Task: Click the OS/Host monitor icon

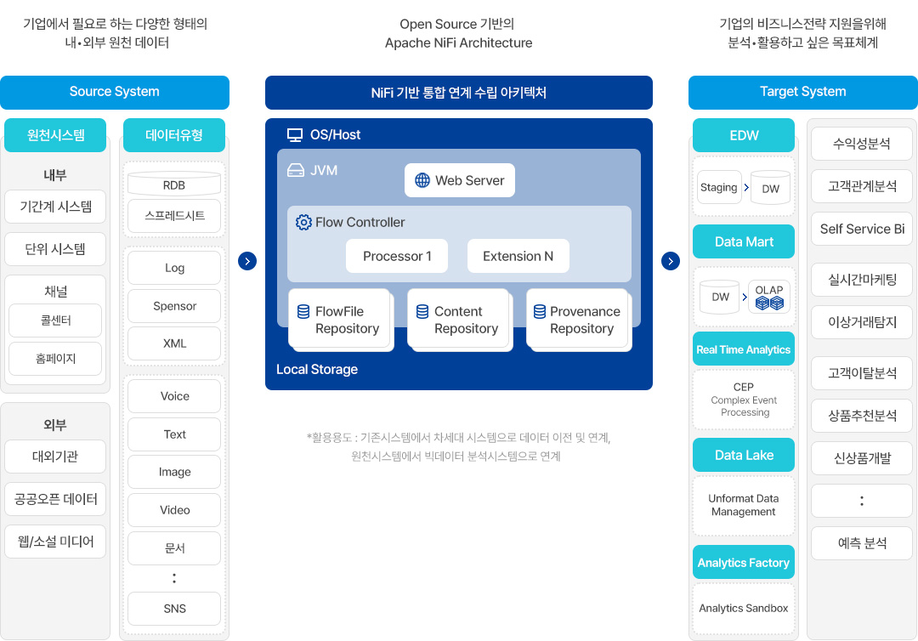Action: click(x=294, y=135)
